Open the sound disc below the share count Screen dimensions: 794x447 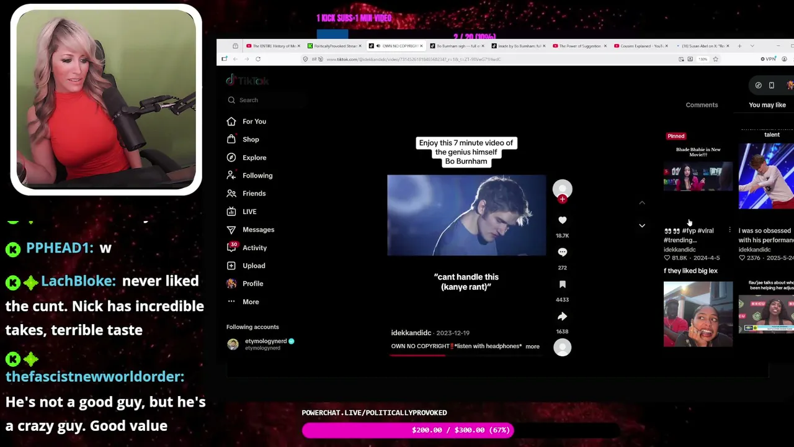pyautogui.click(x=562, y=348)
